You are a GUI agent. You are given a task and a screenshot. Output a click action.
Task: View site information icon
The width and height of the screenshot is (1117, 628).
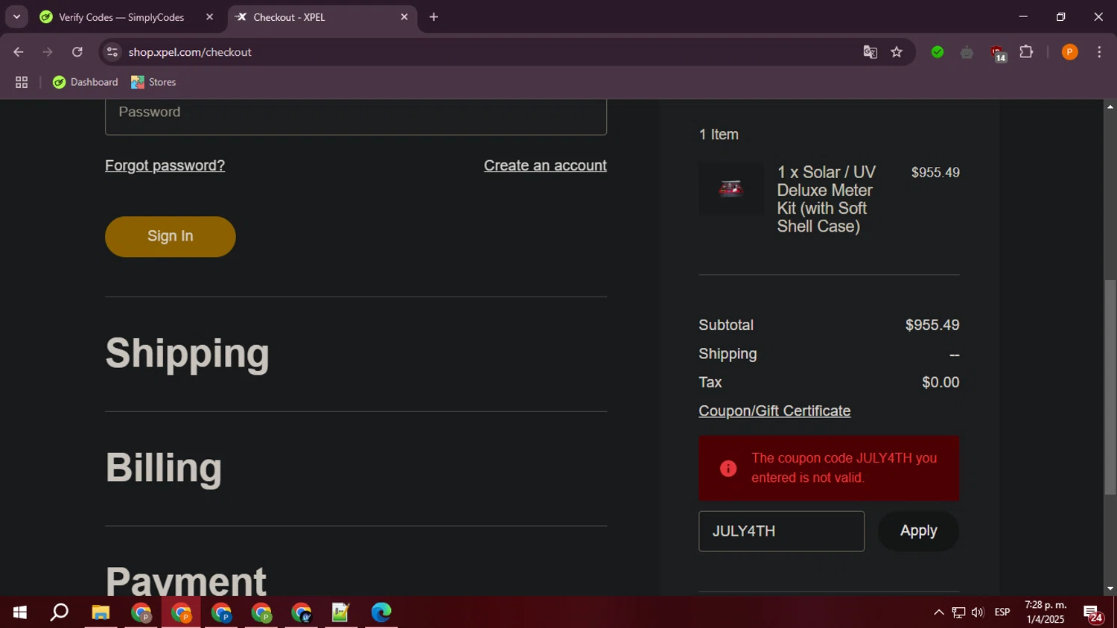tap(112, 52)
